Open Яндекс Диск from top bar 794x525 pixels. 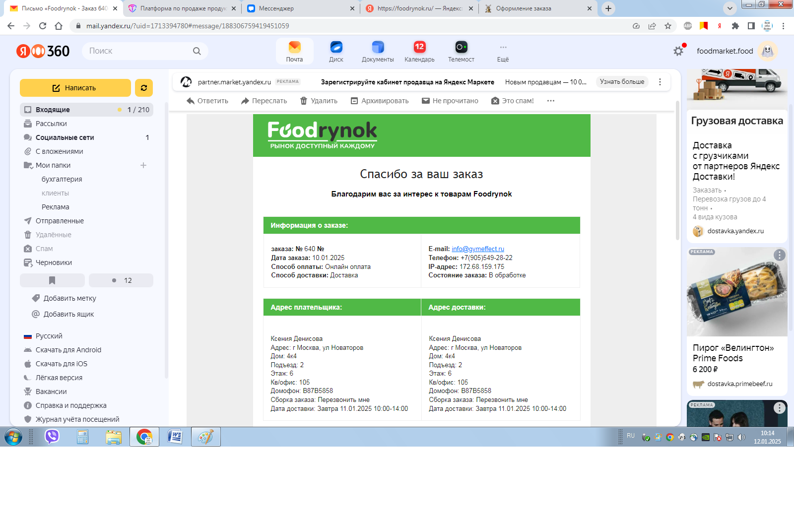tap(336, 51)
